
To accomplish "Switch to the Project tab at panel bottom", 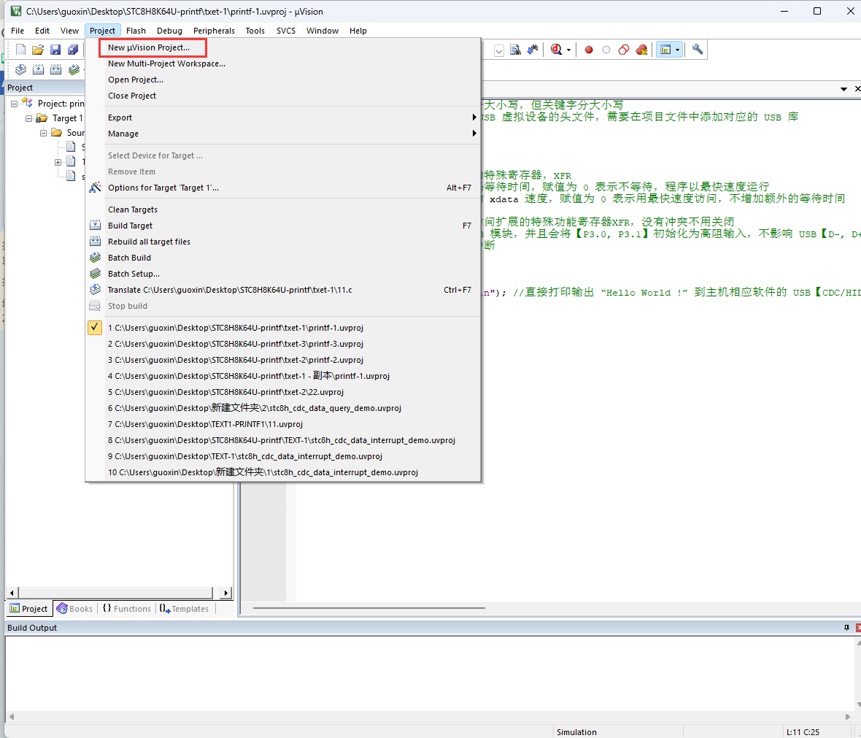I will (29, 608).
